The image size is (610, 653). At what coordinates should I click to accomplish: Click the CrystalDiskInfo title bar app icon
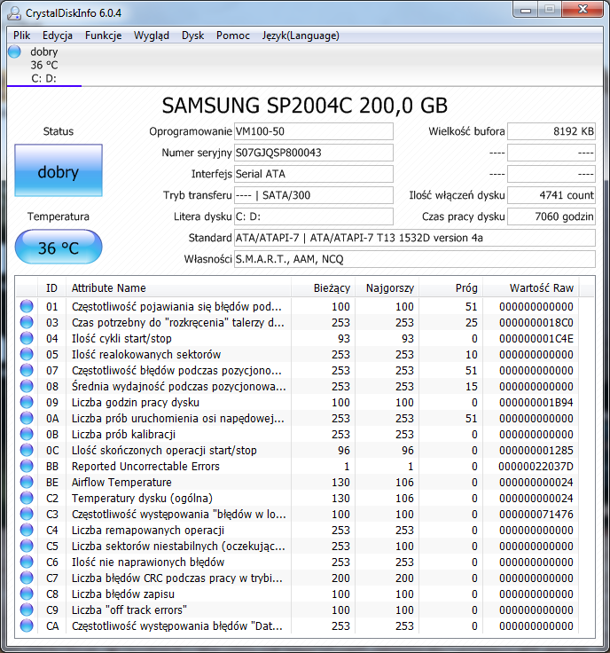(x=13, y=13)
